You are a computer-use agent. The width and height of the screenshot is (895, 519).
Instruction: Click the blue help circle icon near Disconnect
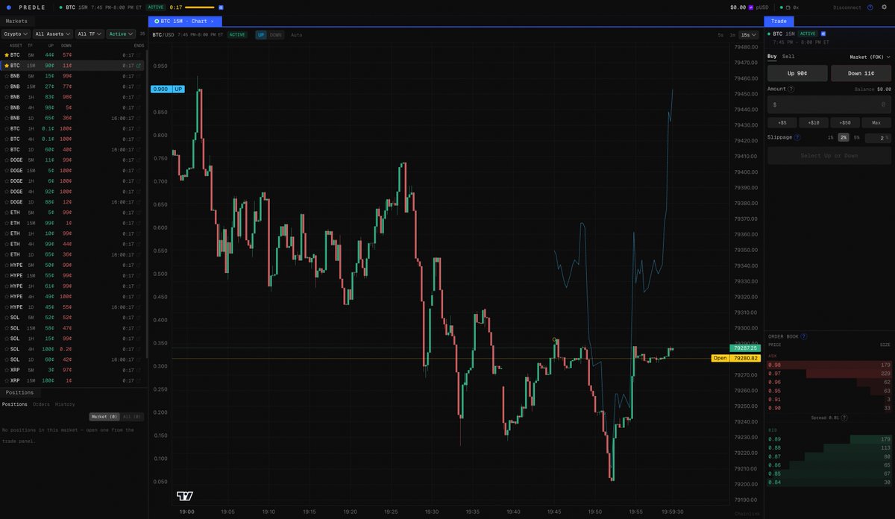click(x=870, y=7)
